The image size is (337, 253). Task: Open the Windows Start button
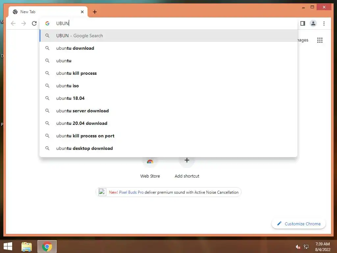(8, 246)
